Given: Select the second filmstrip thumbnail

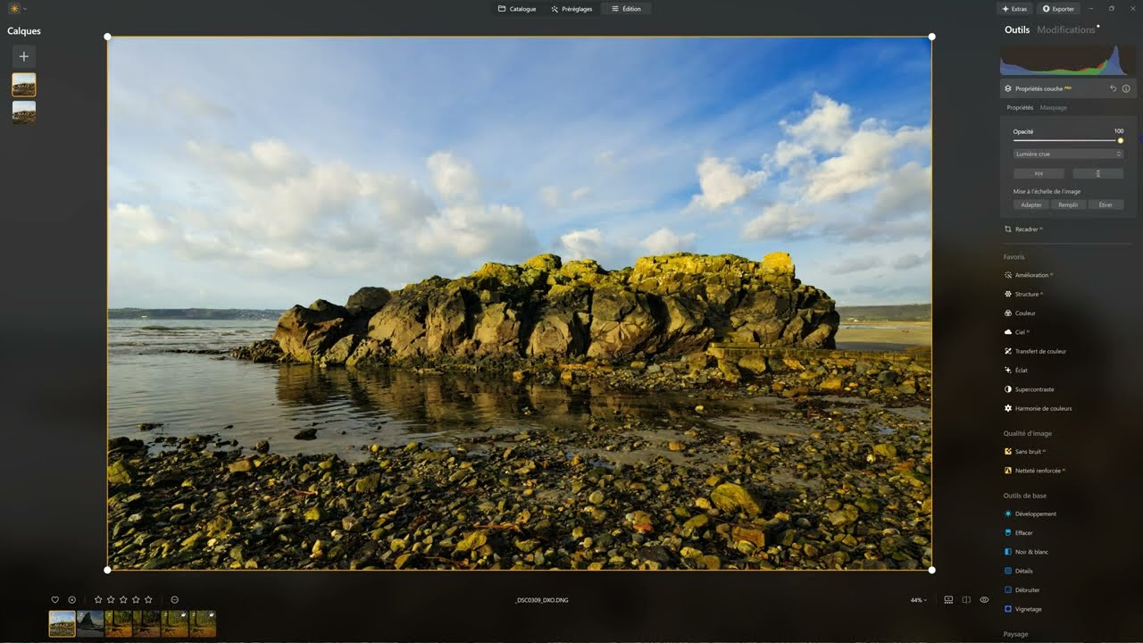Looking at the screenshot, I should click(x=90, y=623).
